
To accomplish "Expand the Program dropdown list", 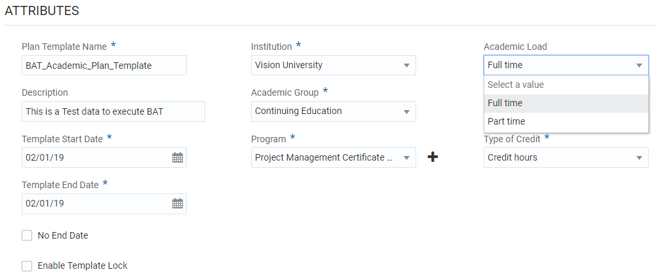I will coord(406,157).
